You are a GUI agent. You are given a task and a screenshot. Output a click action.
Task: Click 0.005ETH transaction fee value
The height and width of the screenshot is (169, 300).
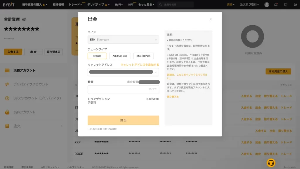[153, 99]
